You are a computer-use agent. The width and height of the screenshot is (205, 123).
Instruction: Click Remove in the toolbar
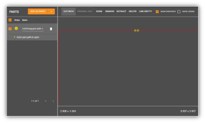(110, 11)
